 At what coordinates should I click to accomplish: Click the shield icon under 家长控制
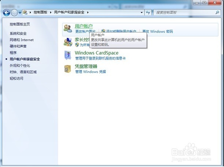pos(77,45)
